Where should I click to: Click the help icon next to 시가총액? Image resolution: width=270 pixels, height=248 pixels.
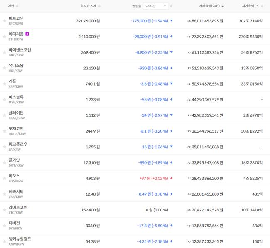point(257,6)
